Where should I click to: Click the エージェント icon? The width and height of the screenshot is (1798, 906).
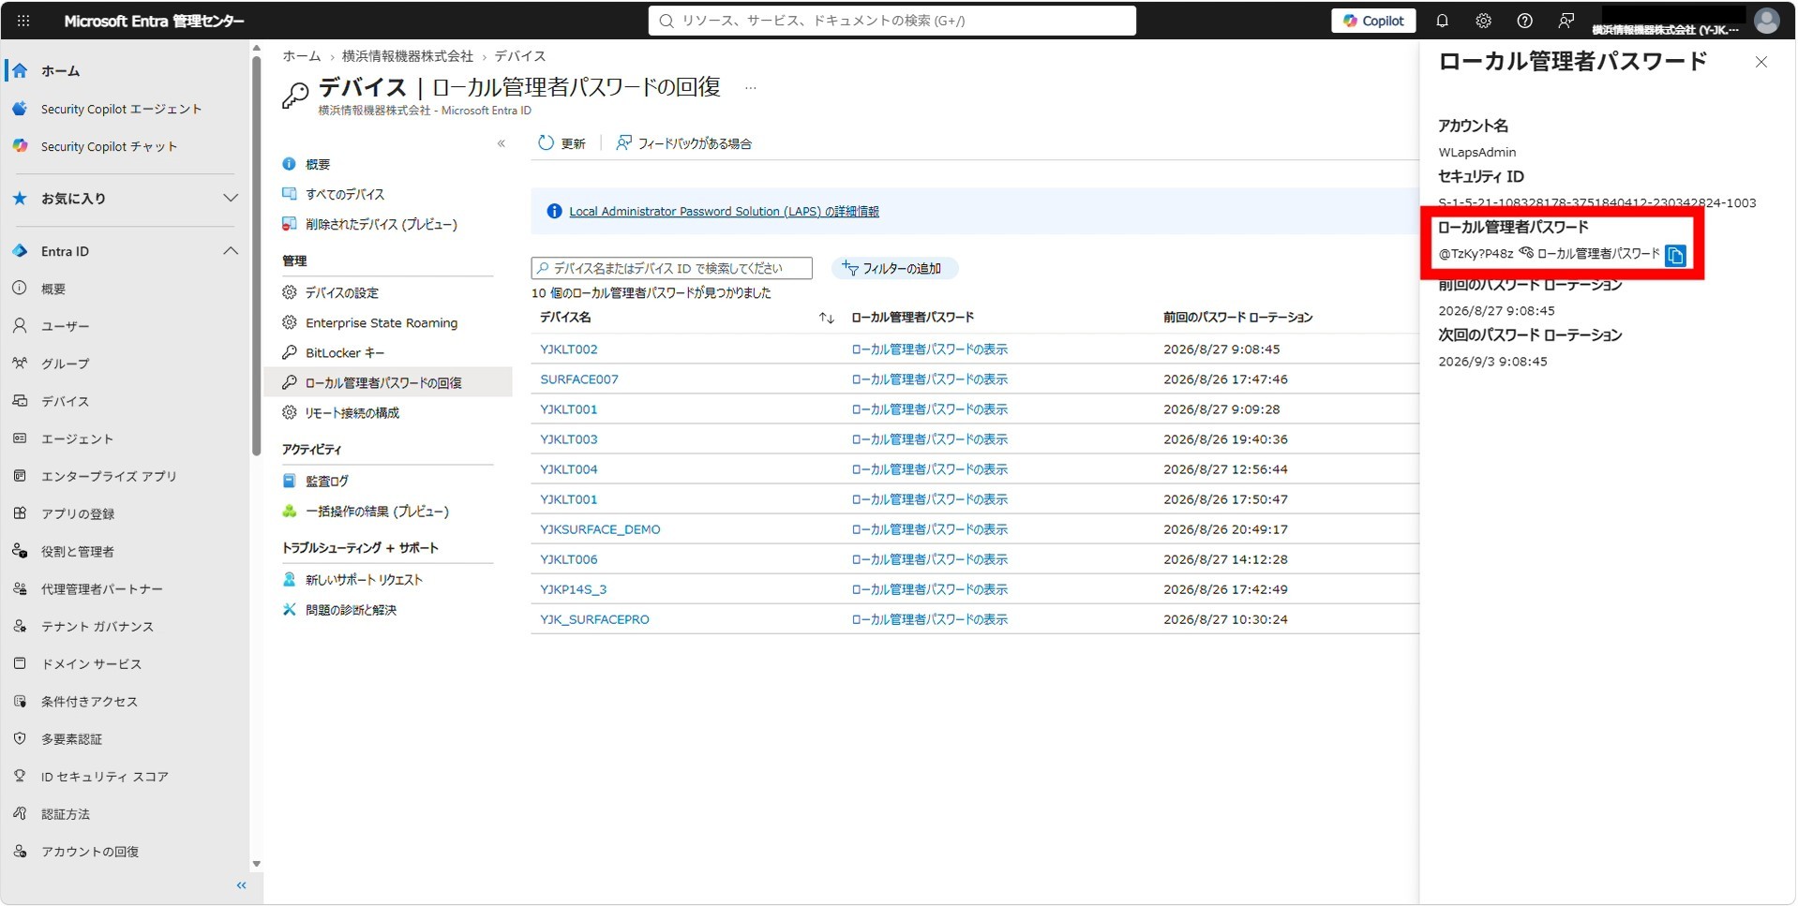(20, 438)
